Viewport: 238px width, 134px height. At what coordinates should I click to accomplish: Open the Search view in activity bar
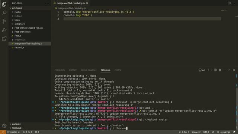4,13
